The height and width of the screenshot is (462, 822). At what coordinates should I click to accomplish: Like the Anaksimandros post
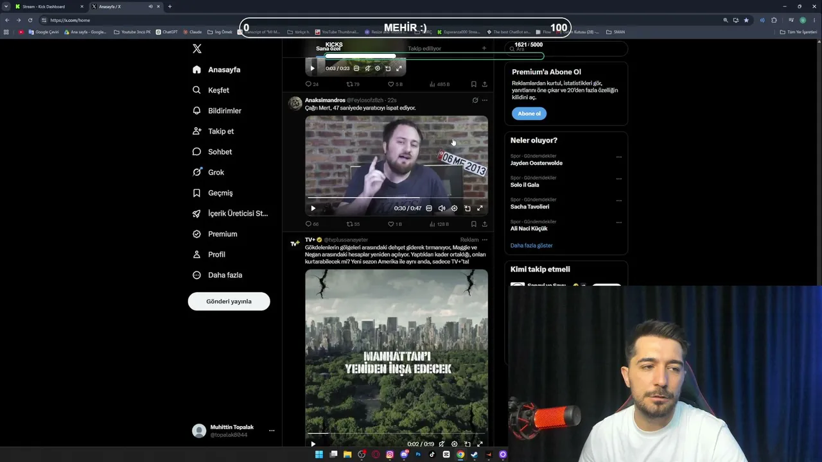394,224
